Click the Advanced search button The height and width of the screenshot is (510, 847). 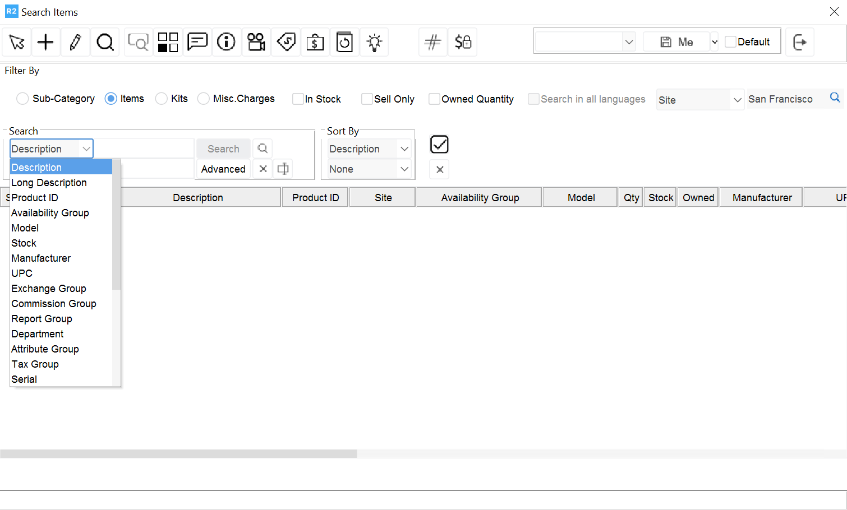pyautogui.click(x=223, y=169)
